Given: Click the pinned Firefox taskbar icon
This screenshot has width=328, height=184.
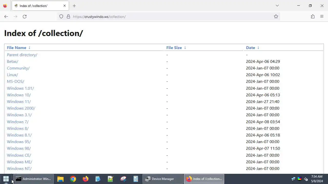Looking at the screenshot, I should tap(86, 179).
